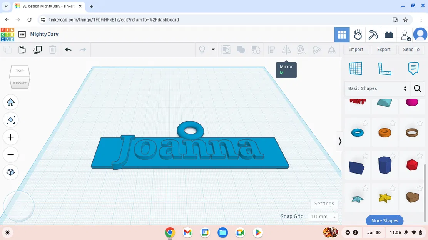428x240 pixels.
Task: Switch to 3D design grid view
Action: pyautogui.click(x=342, y=35)
